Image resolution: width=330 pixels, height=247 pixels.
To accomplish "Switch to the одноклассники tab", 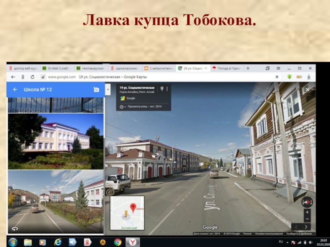I will click(125, 68).
